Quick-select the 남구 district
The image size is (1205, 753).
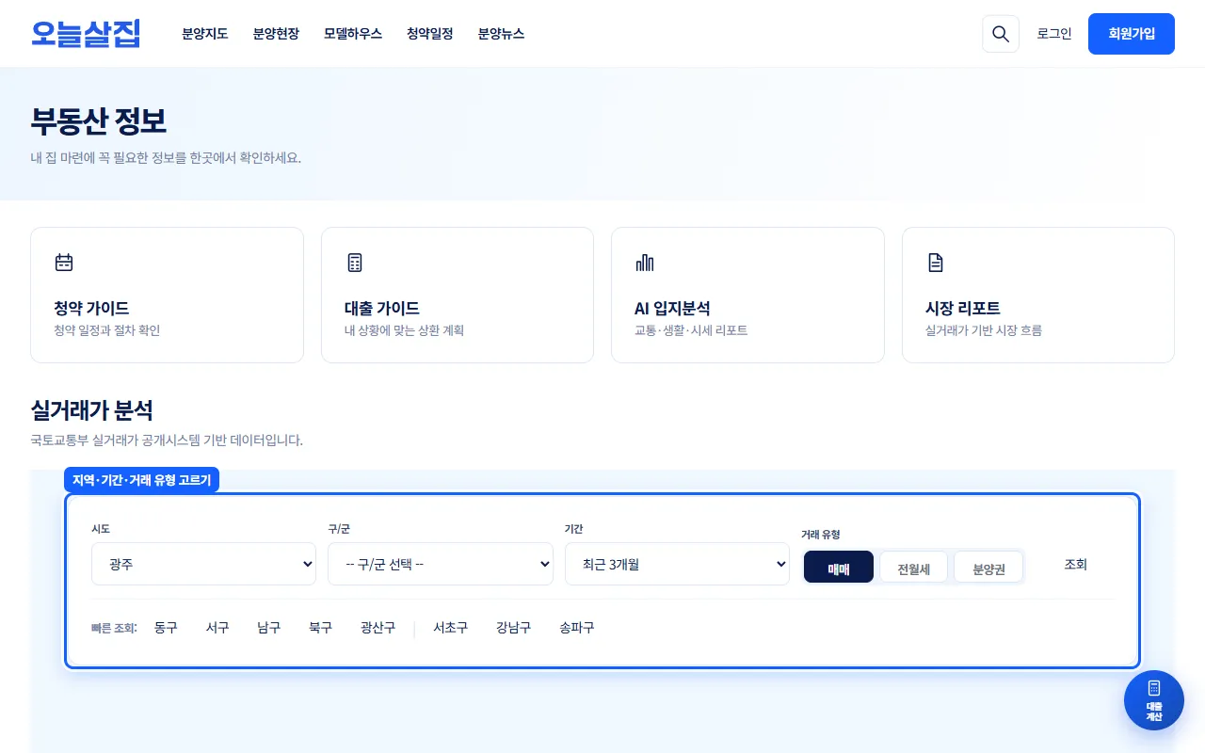[269, 628]
